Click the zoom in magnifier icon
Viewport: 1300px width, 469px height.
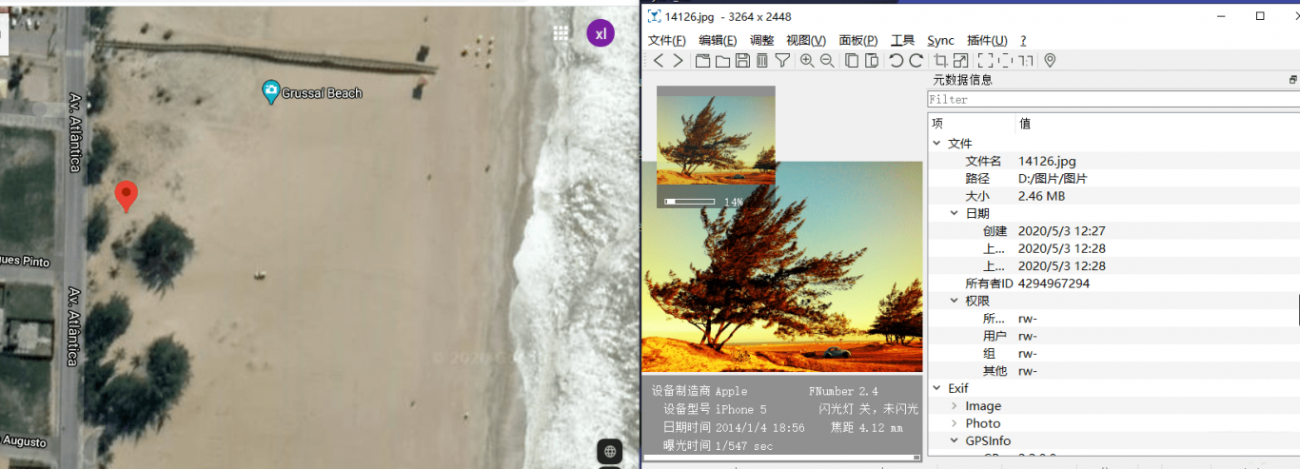807,61
